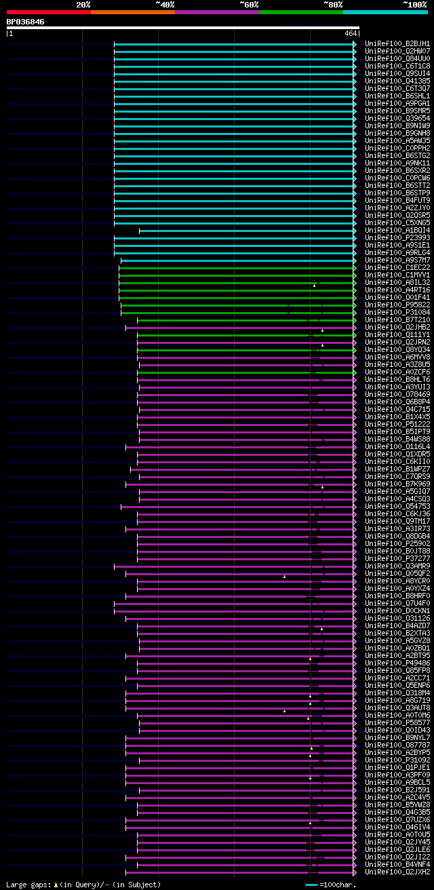Click label UniRef100_A9BCL5
This screenshot has height=890, width=434.
pyautogui.click(x=397, y=782)
